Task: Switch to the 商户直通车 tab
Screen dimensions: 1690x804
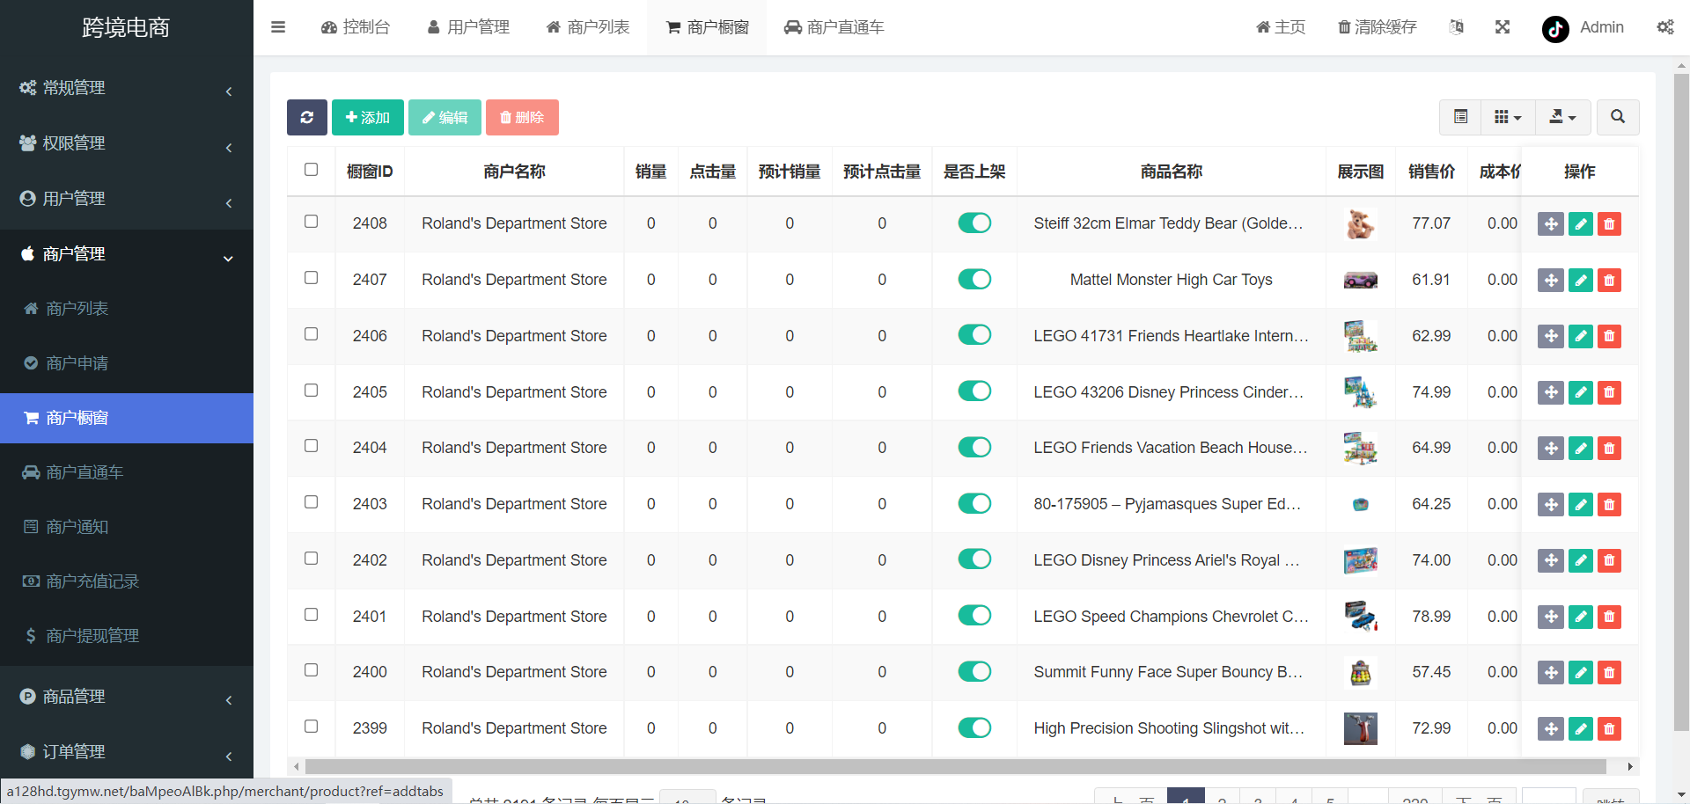Action: [833, 27]
